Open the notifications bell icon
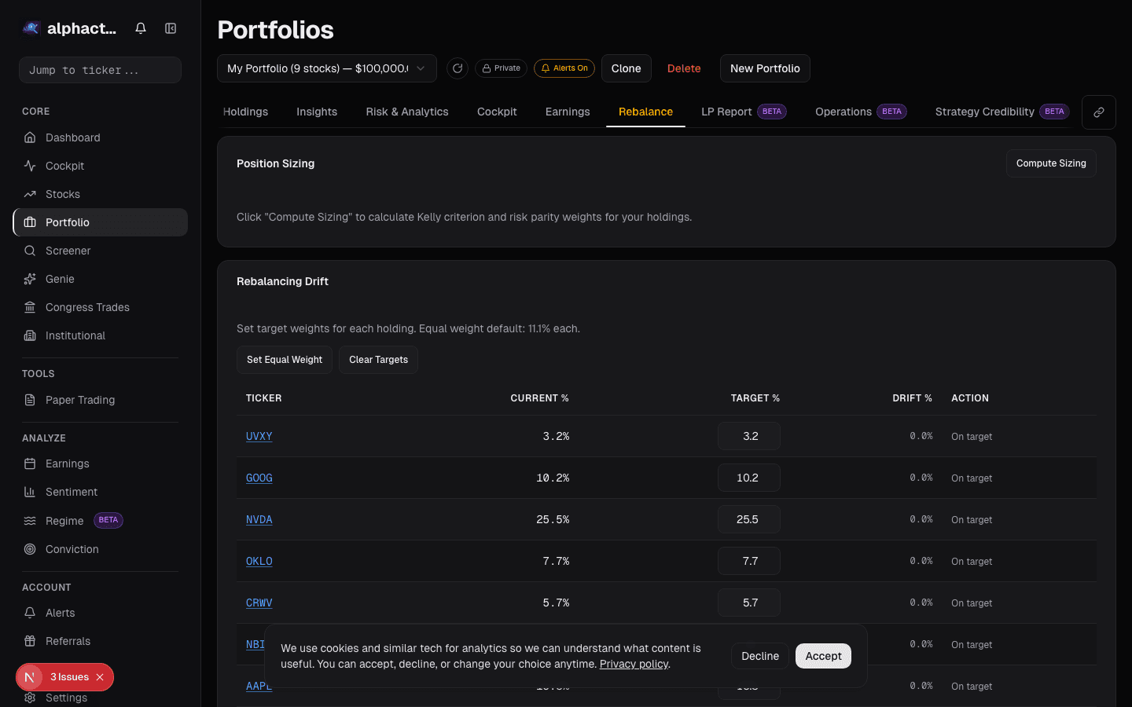The height and width of the screenshot is (707, 1132). 140,27
